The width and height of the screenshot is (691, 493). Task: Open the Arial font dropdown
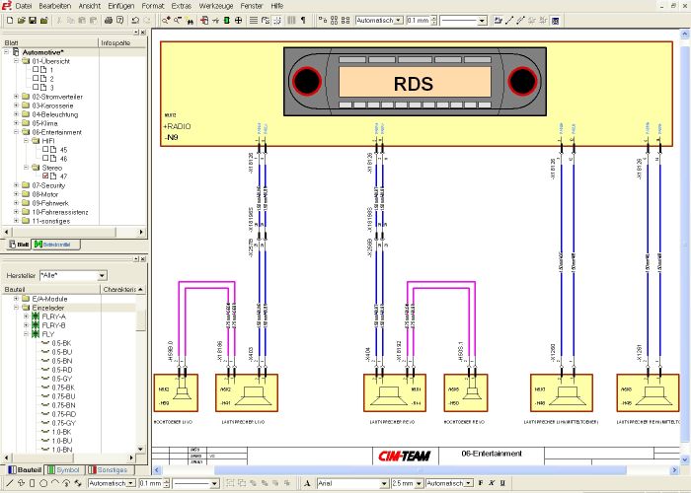click(x=384, y=484)
